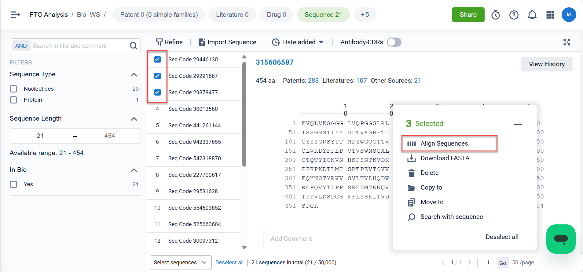The height and width of the screenshot is (272, 583).
Task: Open the help question mark icon
Action: (514, 15)
